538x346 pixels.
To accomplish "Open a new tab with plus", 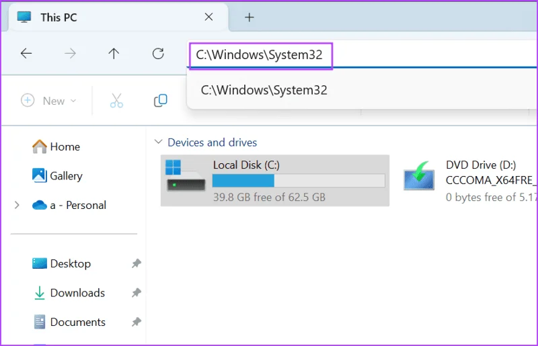I will (x=249, y=17).
